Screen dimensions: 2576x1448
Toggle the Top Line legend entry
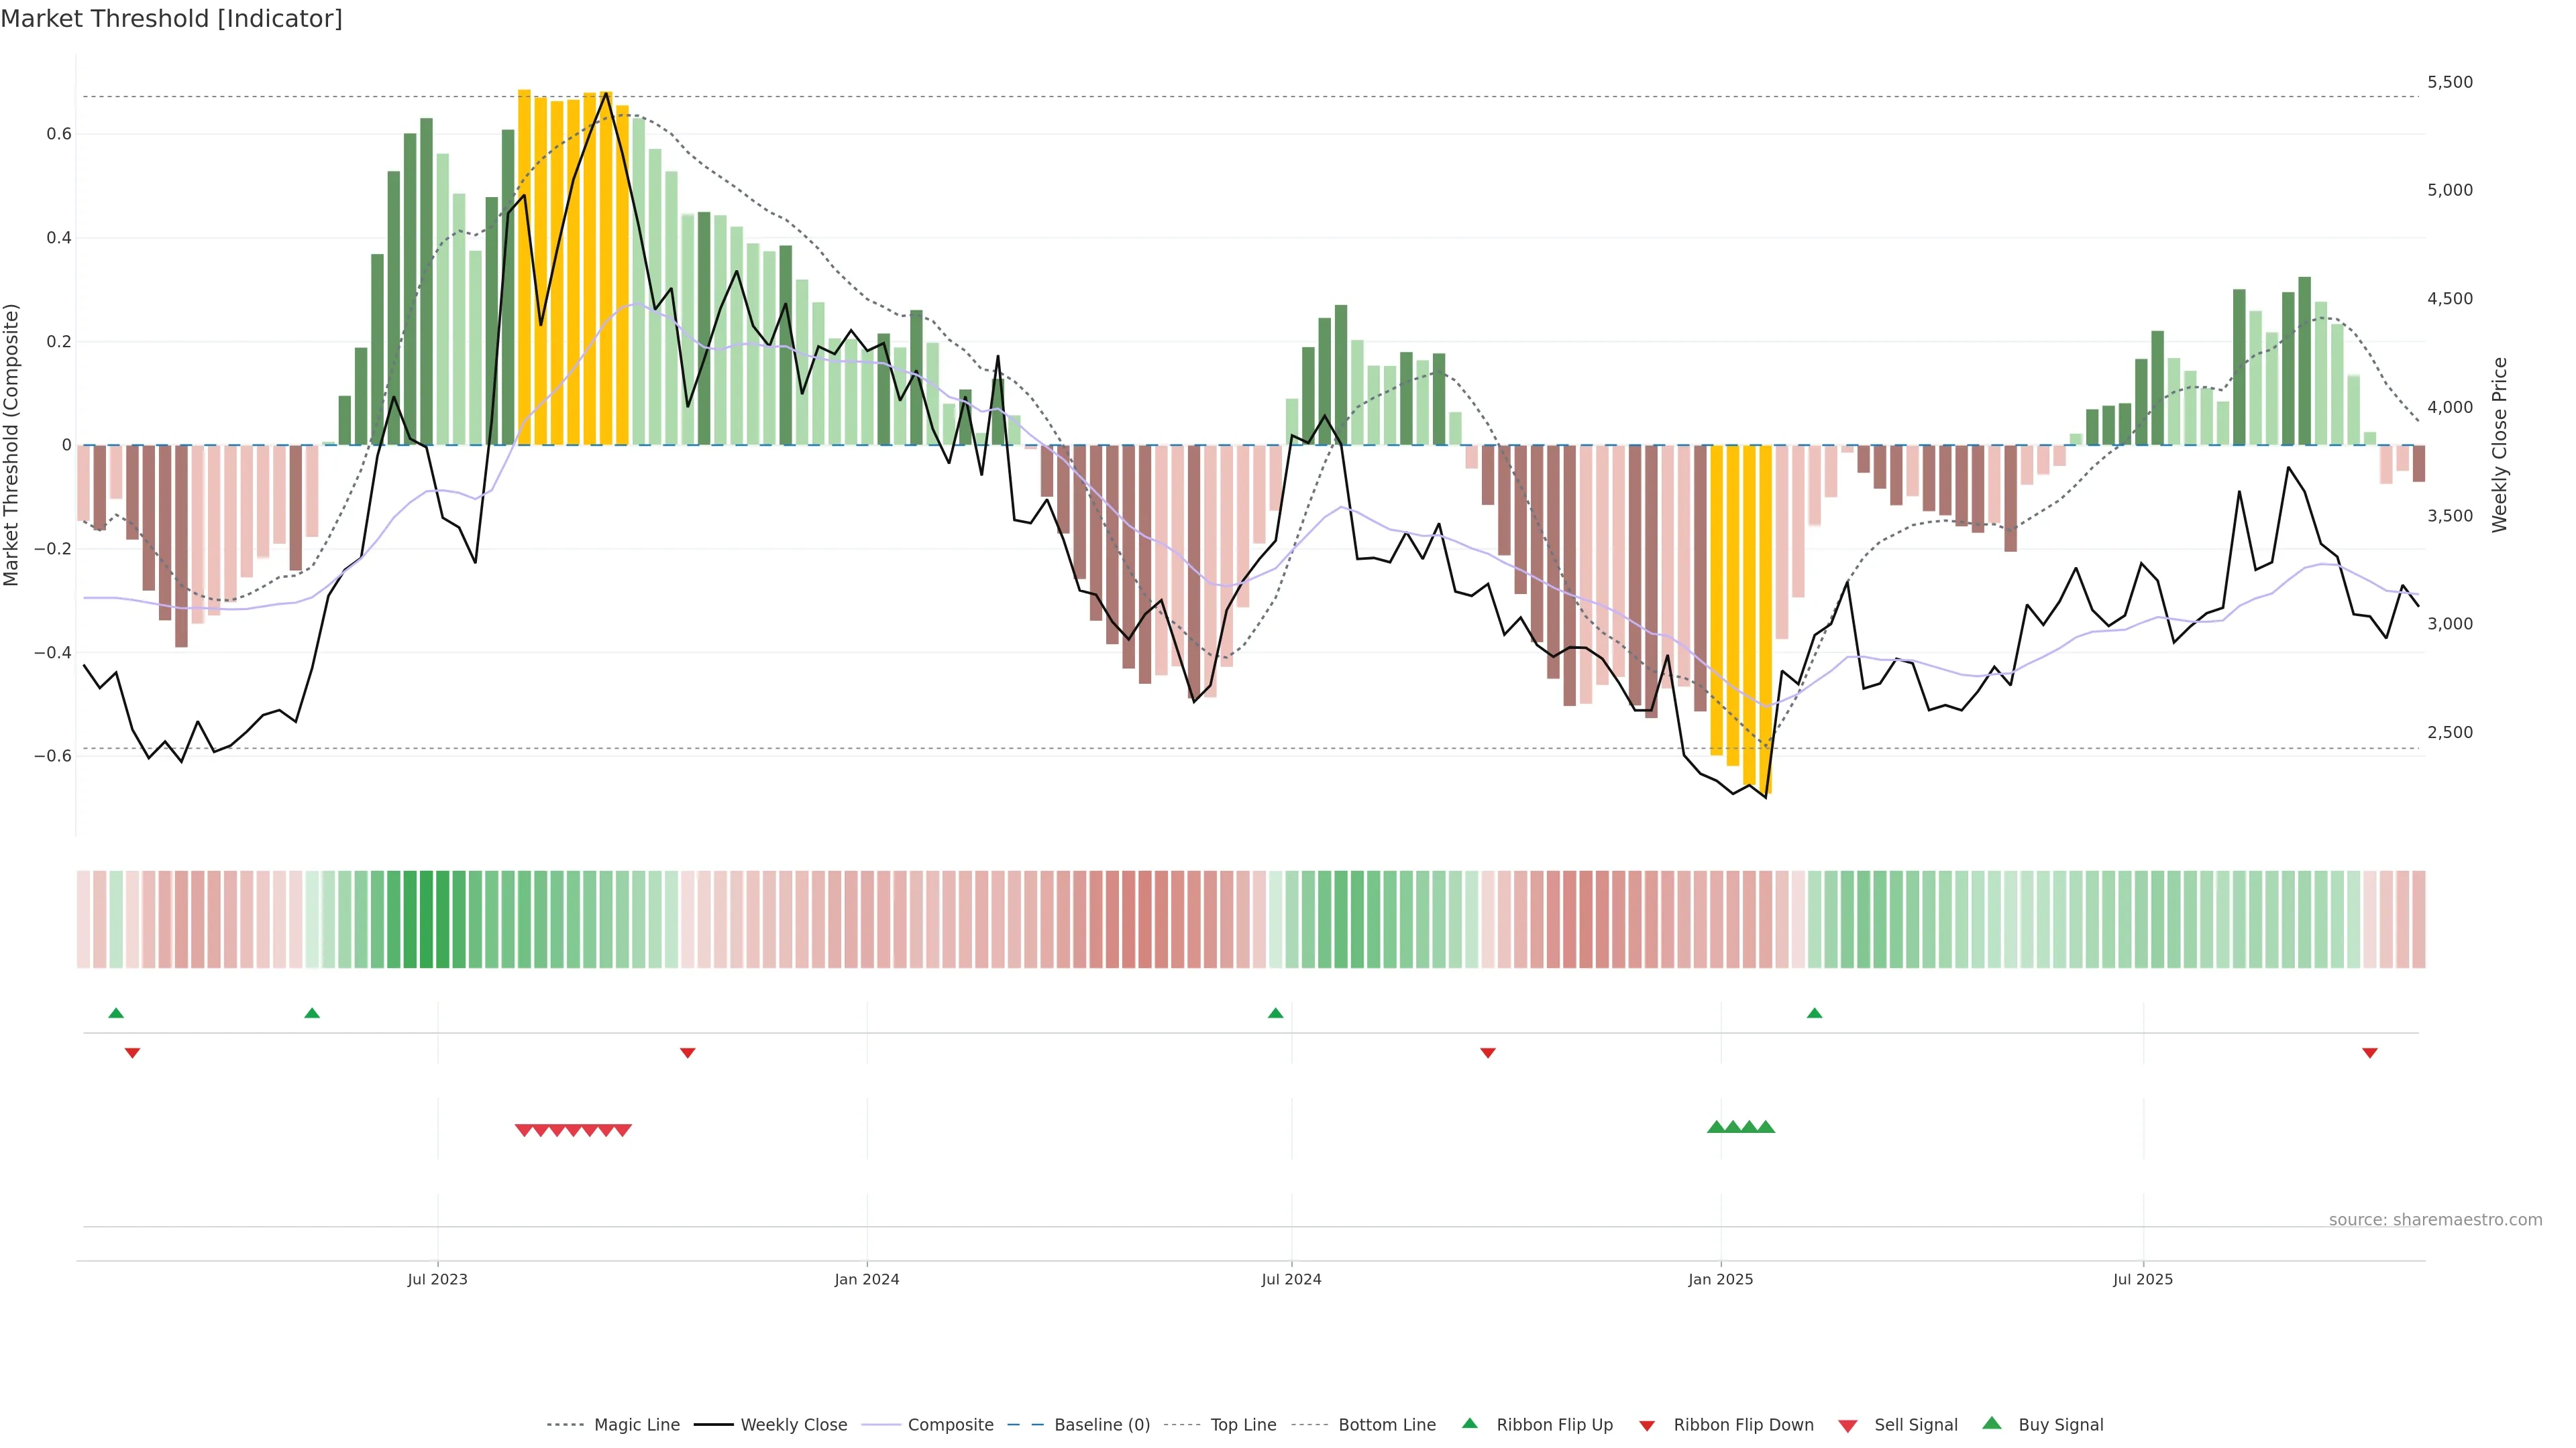(x=1243, y=1425)
